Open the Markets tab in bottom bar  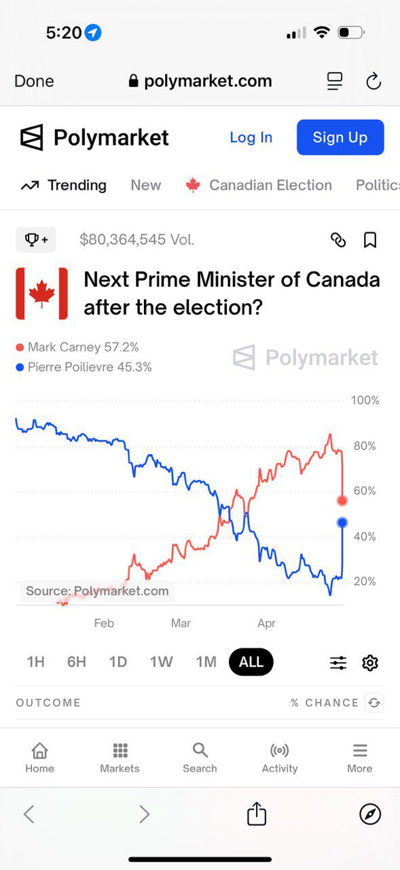120,758
